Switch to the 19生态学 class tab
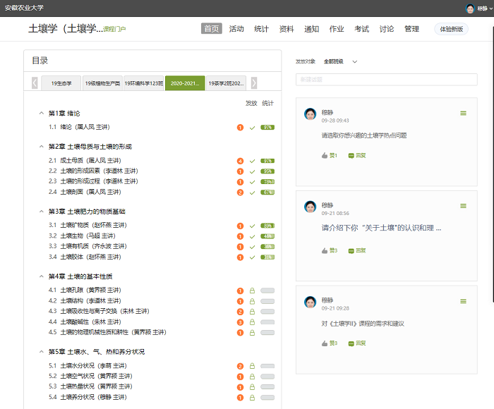Screen dimensions: 494x409 point(61,83)
